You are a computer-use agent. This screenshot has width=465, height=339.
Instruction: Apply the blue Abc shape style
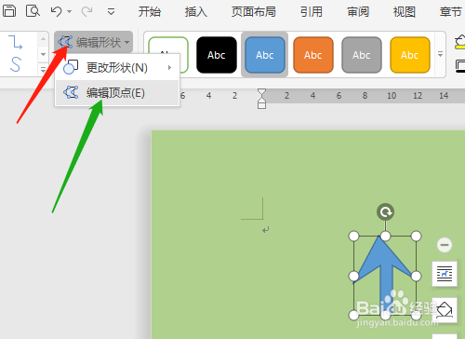[265, 55]
